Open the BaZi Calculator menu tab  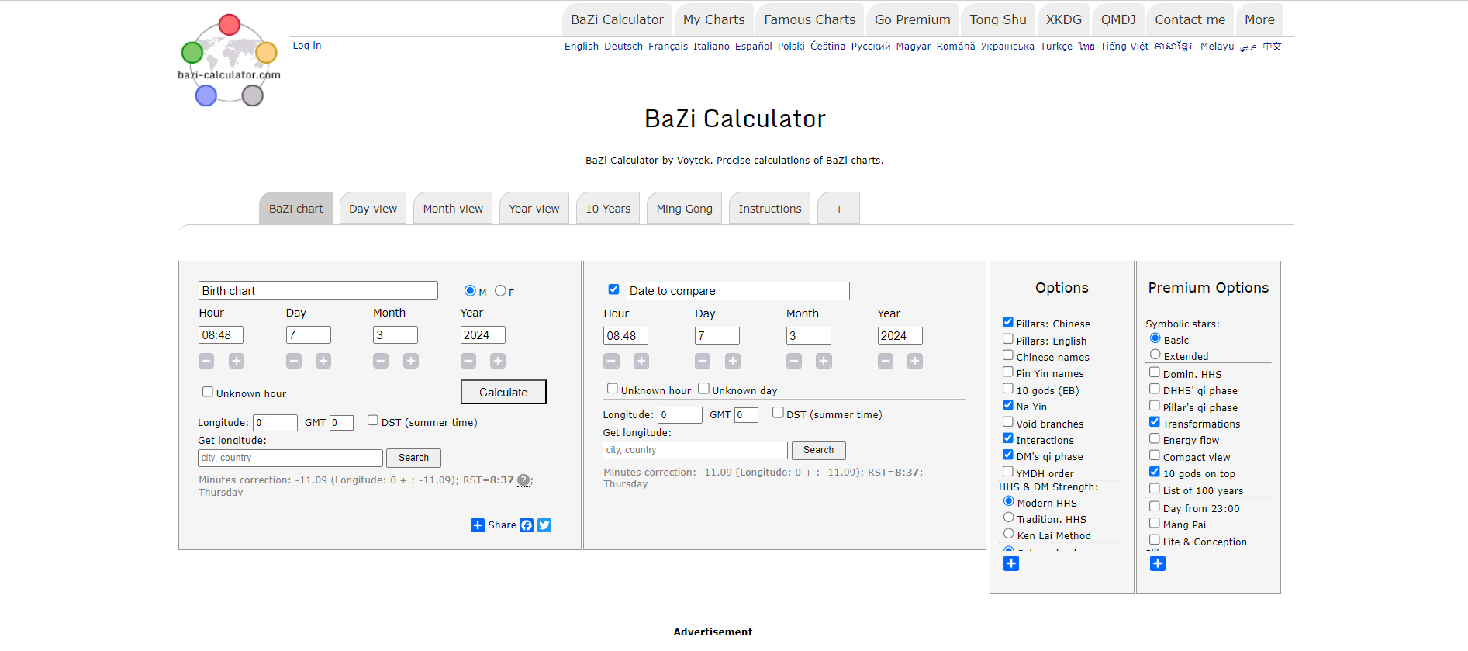coord(617,20)
